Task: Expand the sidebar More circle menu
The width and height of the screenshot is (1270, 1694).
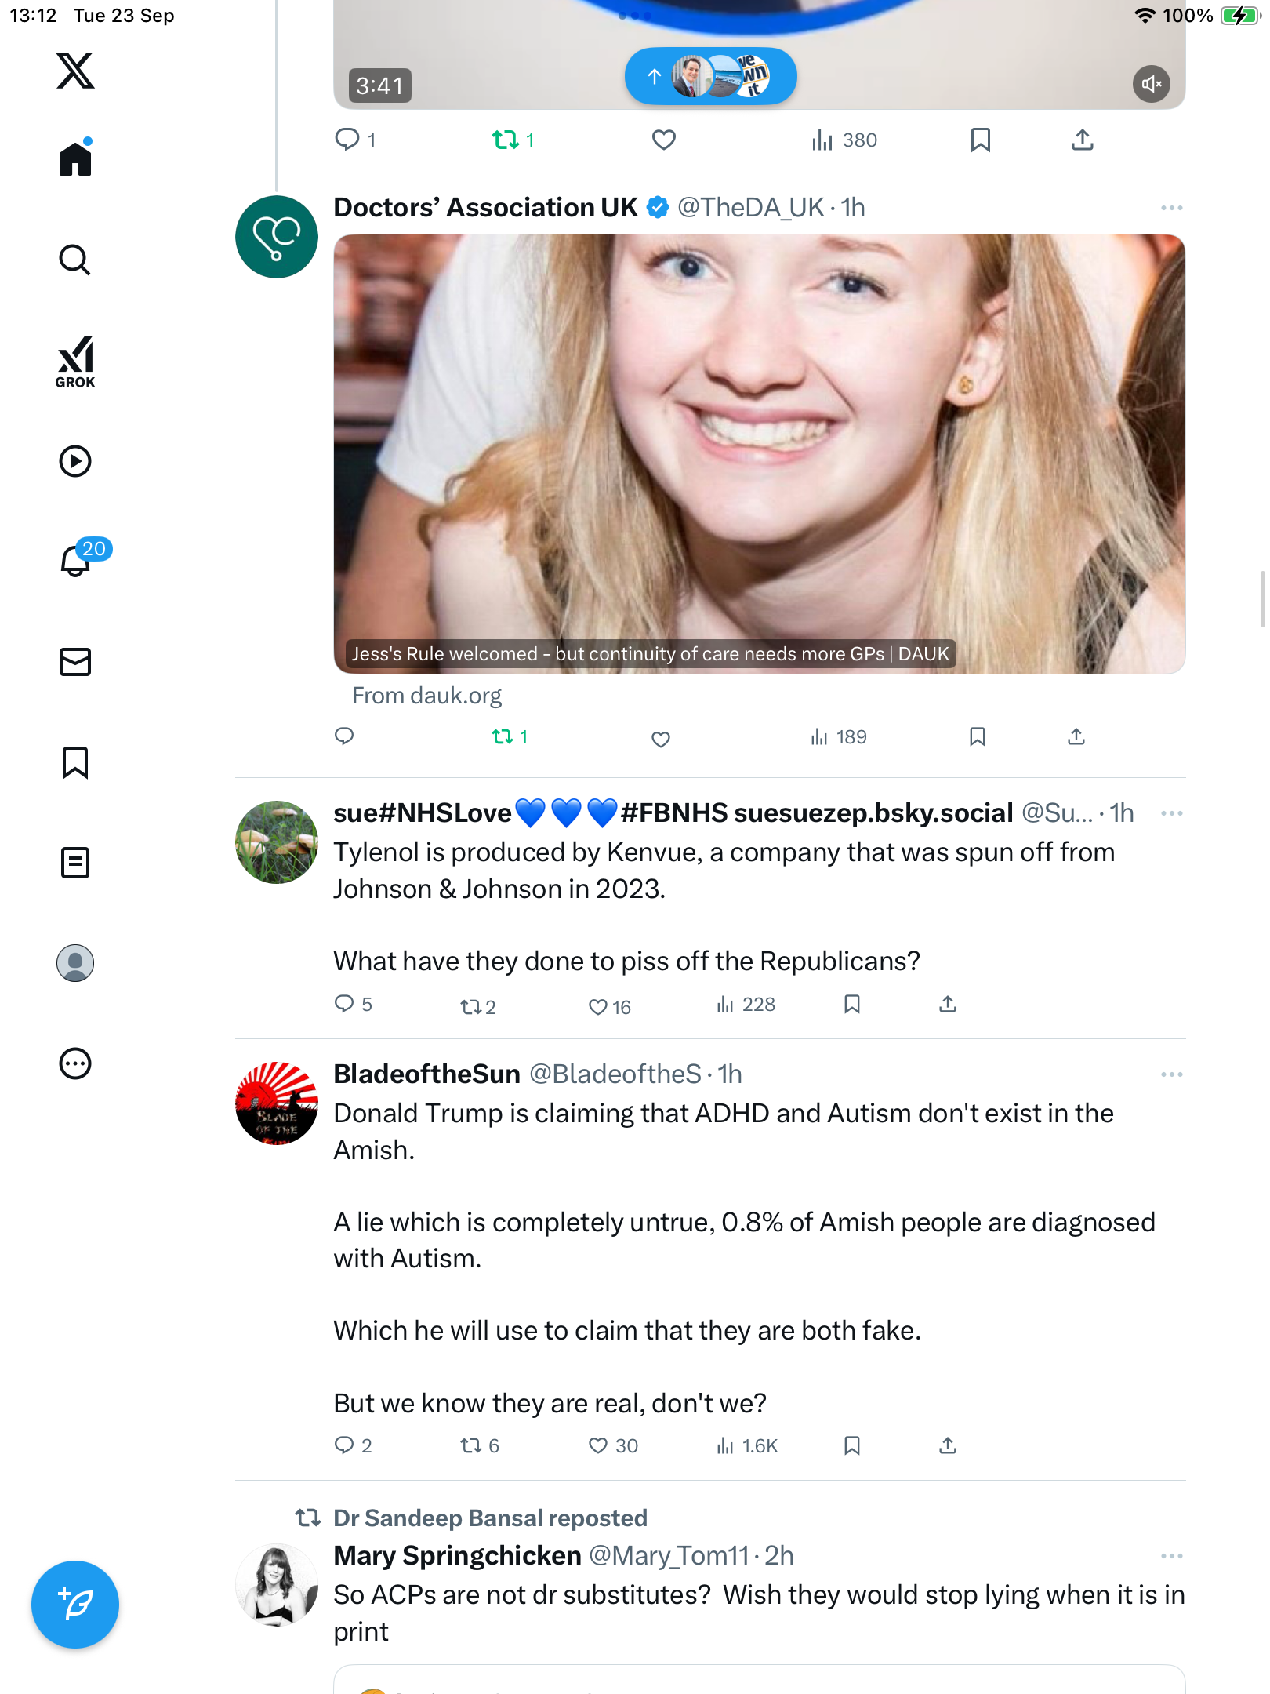Action: pos(75,1063)
